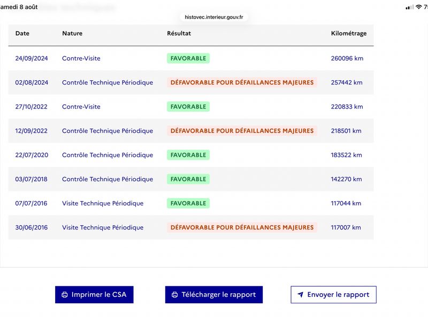Click the Kilométrage column header

349,34
